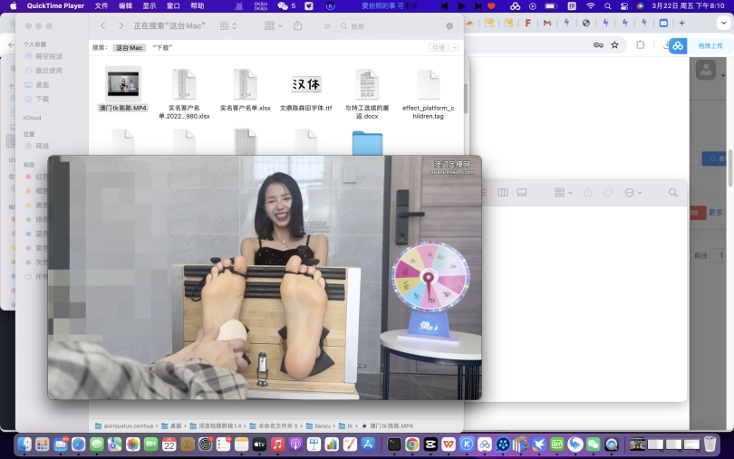The image size is (734, 459).
Task: Open the 文件 menu in the menu bar
Action: click(101, 5)
